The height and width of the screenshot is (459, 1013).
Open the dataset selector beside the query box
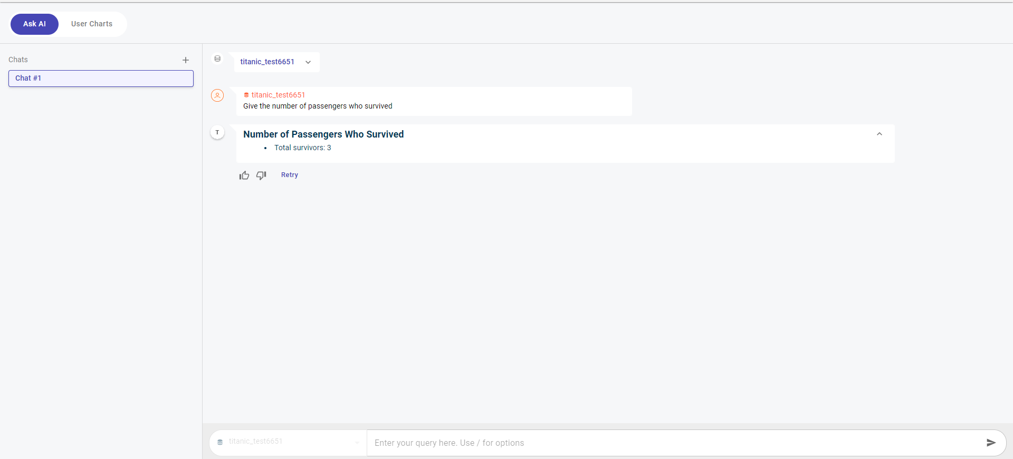coord(288,442)
